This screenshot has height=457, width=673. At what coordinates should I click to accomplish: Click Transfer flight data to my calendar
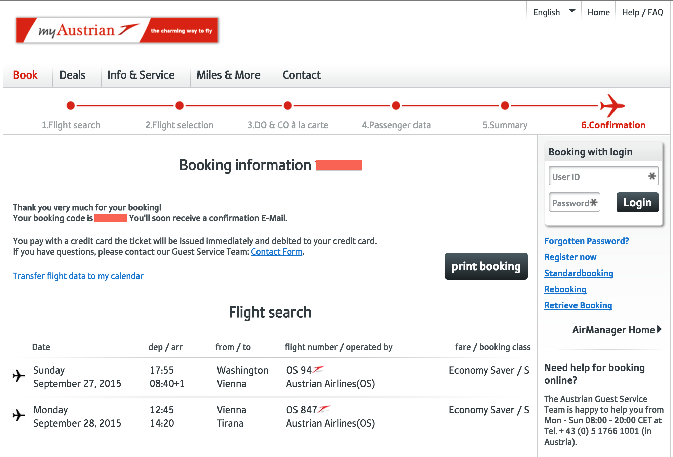coord(78,276)
